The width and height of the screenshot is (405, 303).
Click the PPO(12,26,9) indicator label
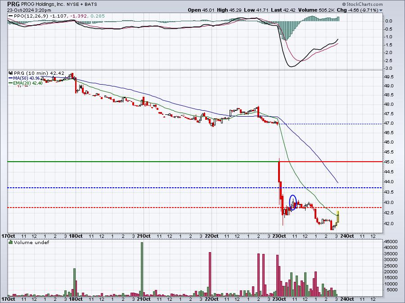[x=31, y=16]
